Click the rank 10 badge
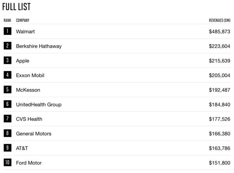Viewport: 234px width, 173px height. 7,163
